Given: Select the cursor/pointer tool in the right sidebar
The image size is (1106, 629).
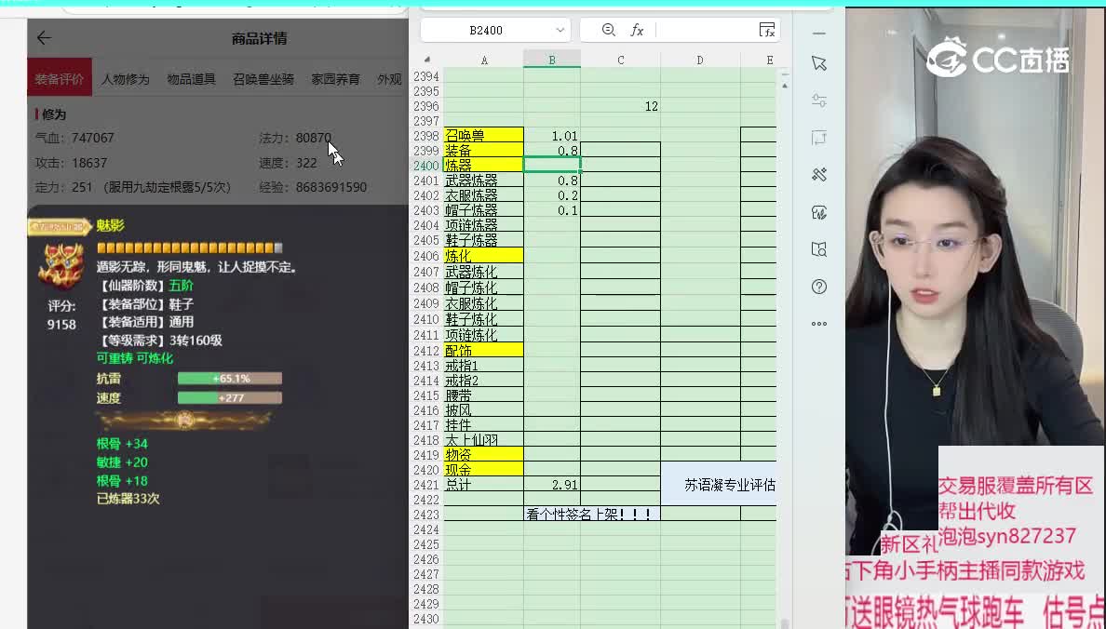Looking at the screenshot, I should pos(818,63).
